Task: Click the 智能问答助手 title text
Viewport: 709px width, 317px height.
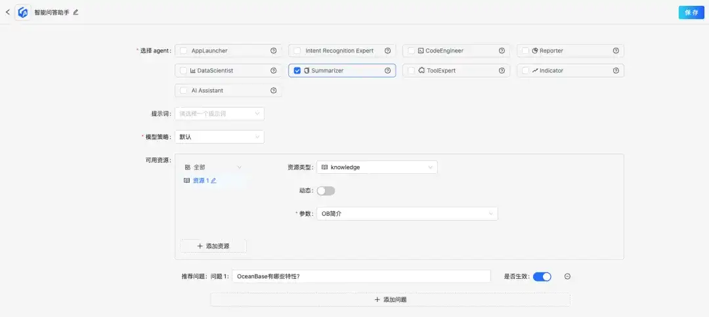Action: [52, 12]
